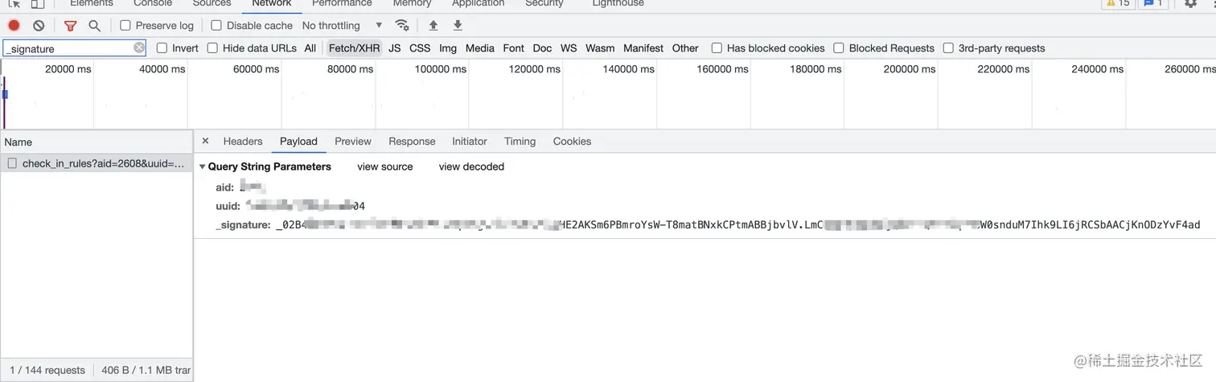Image resolution: width=1216 pixels, height=382 pixels.
Task: Enable Preserve log checkbox
Action: [x=125, y=26]
